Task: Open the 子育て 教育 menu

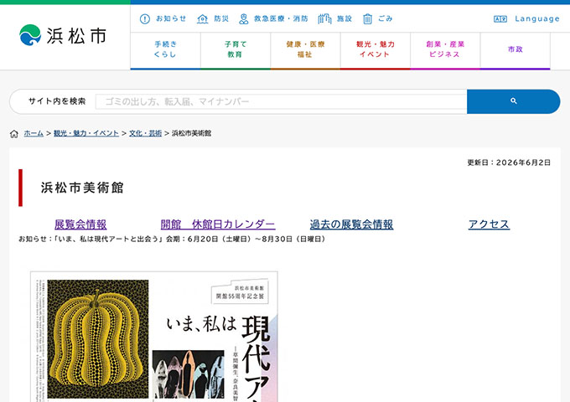Action: [x=236, y=50]
